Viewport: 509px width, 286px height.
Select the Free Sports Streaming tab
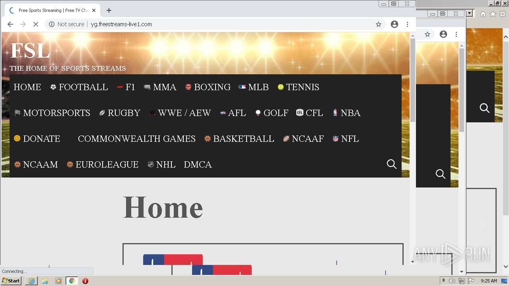(52, 10)
